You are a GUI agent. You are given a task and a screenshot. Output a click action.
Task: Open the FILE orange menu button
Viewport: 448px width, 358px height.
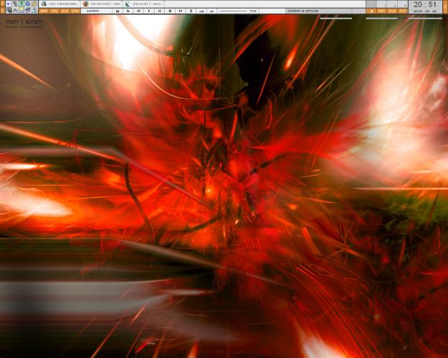[392, 11]
